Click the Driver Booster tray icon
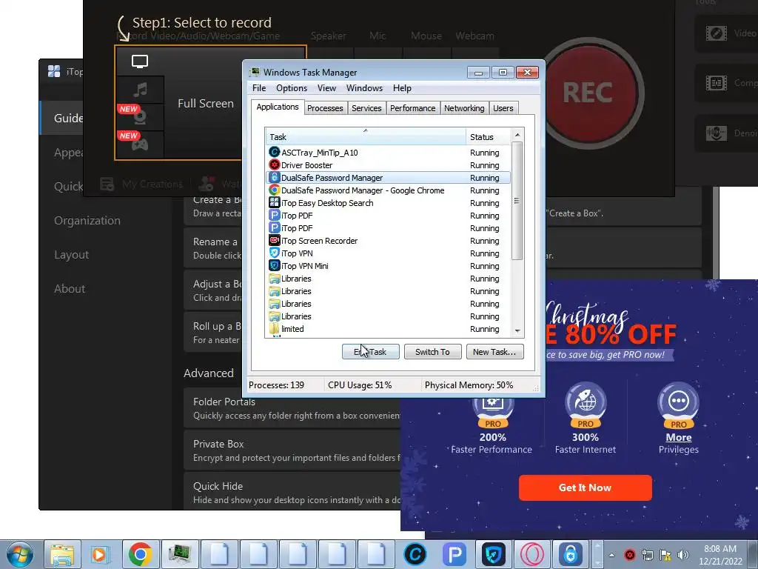This screenshot has height=569, width=758. pos(630,555)
